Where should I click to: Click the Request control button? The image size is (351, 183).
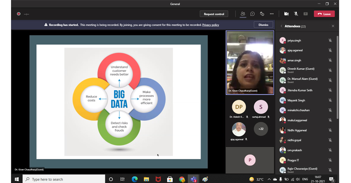pos(214,14)
